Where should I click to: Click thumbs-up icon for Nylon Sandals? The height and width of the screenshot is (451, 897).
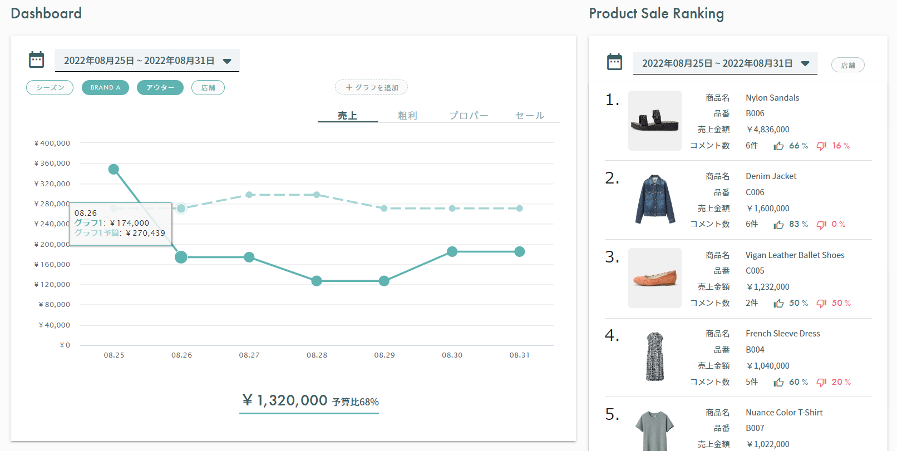778,146
